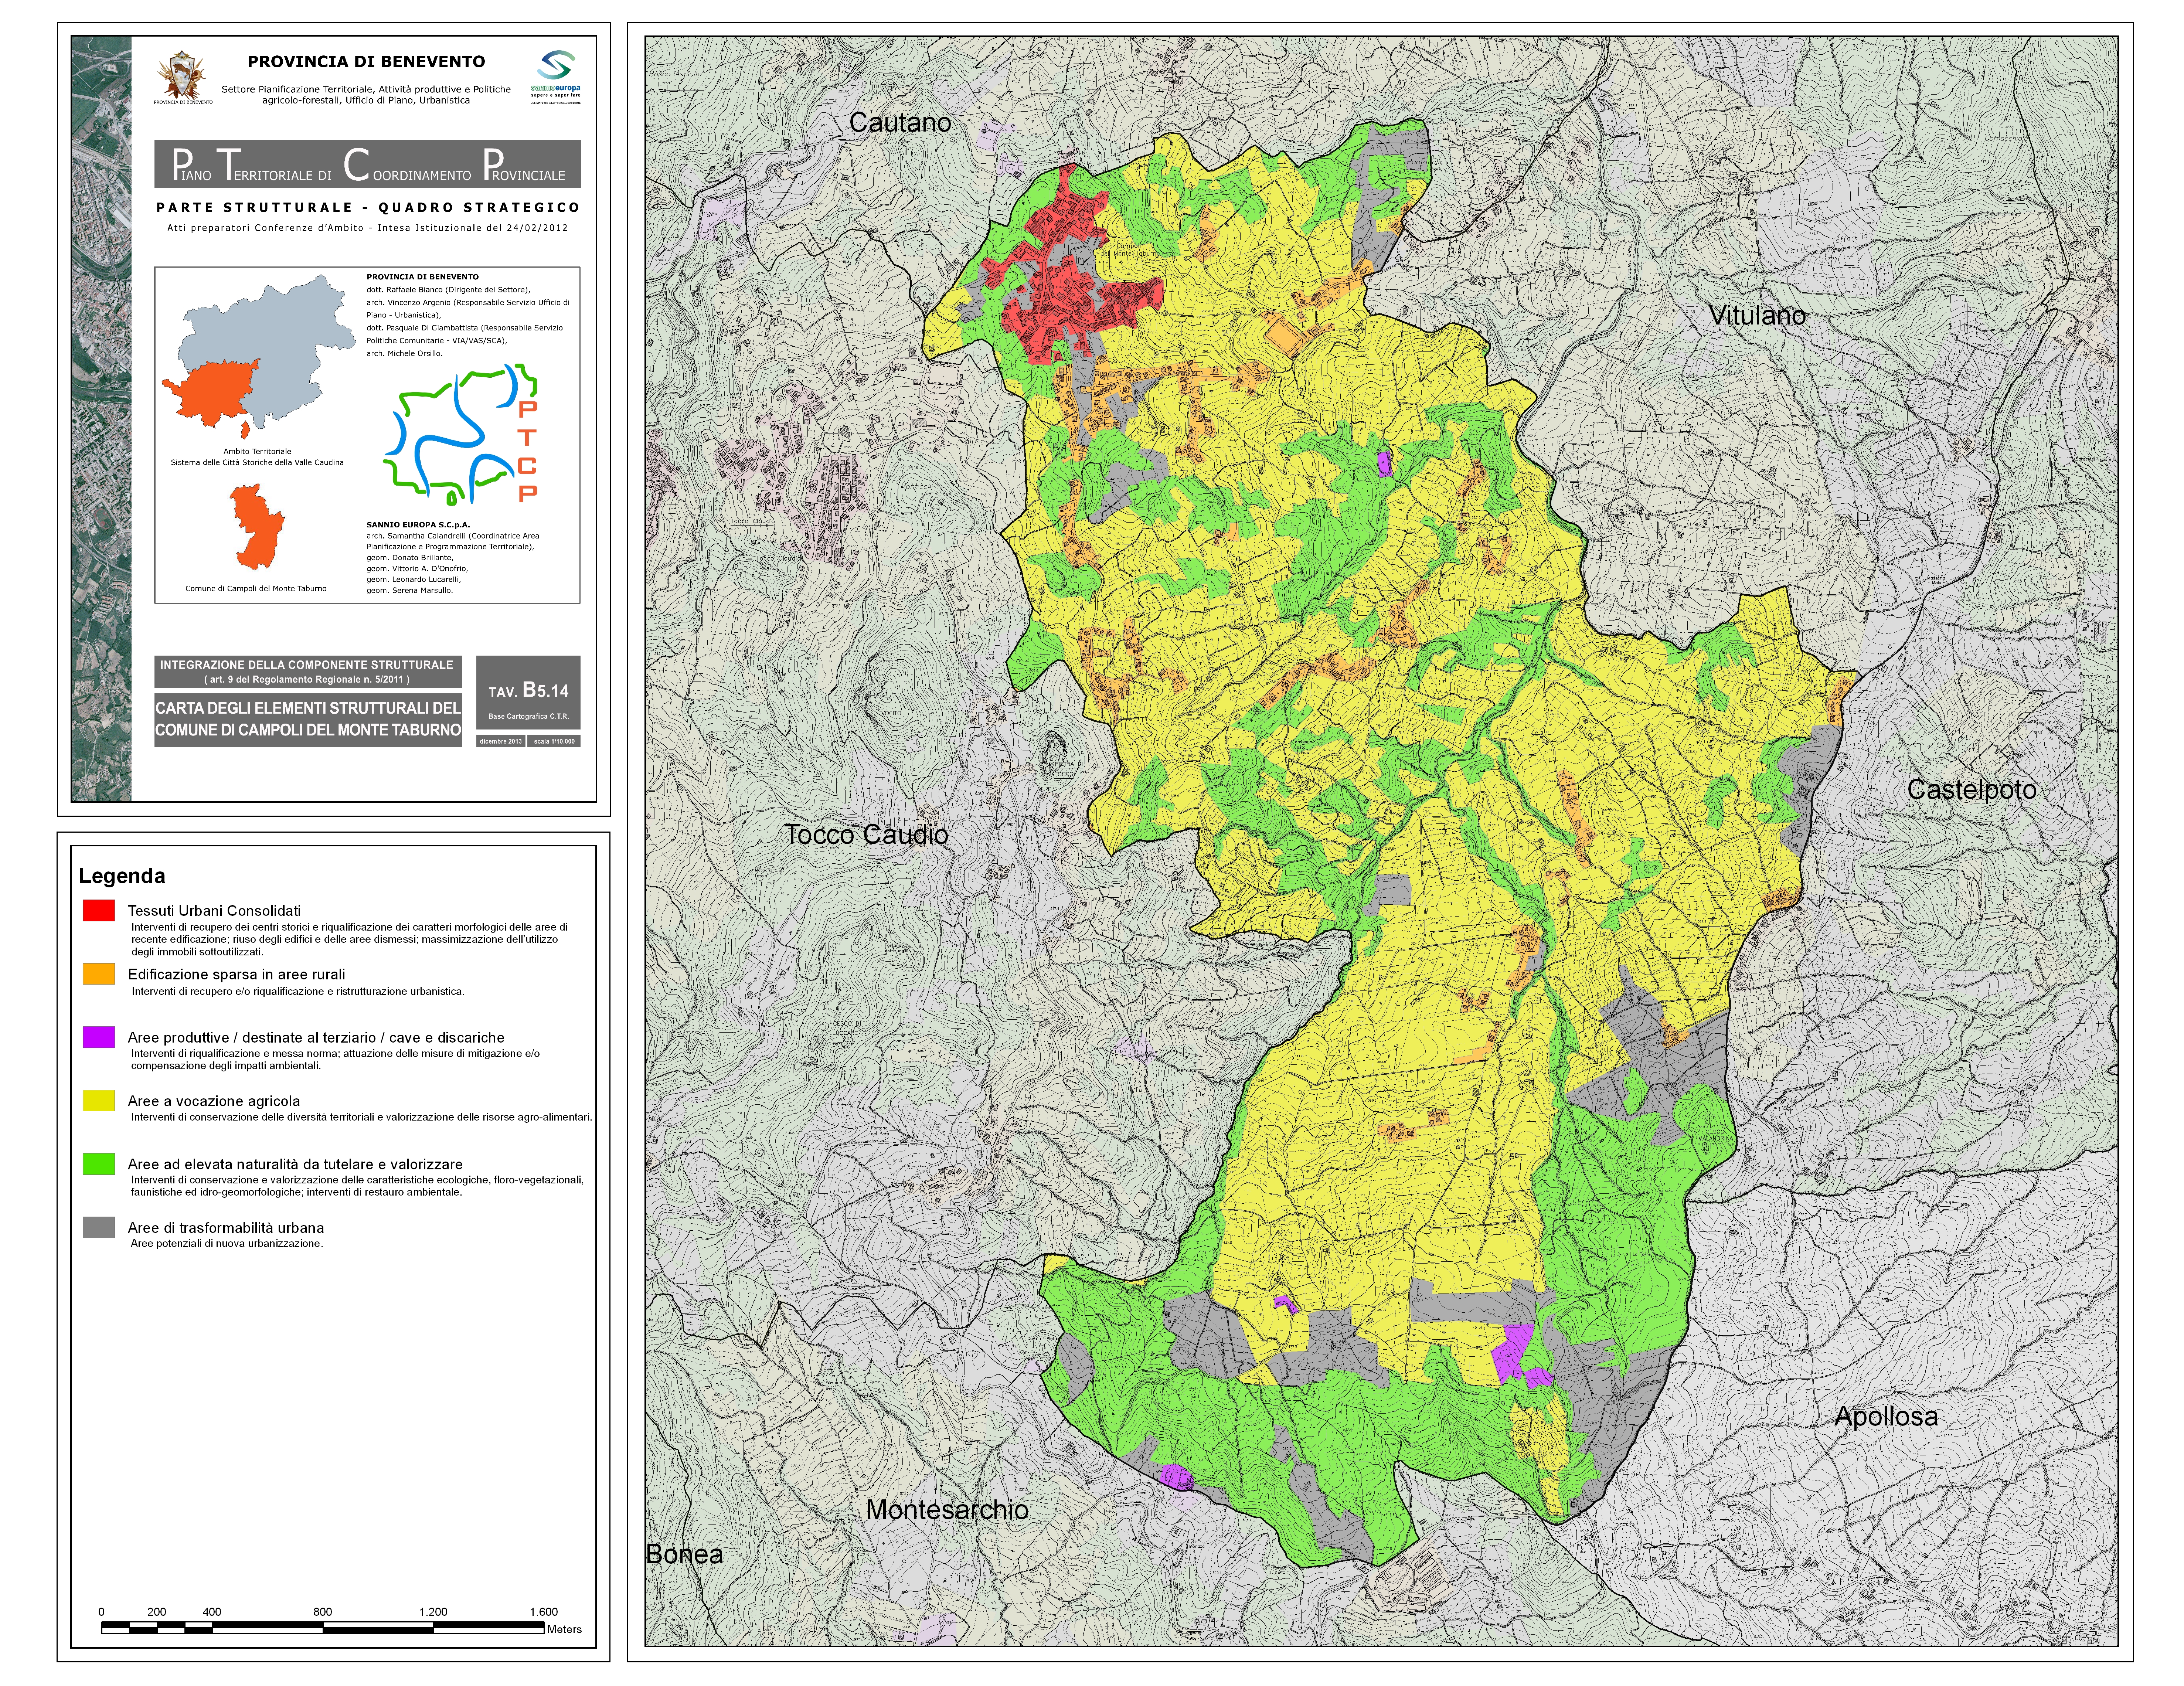Click the 'Legenda' heading
The height and width of the screenshot is (1686, 2184).
pyautogui.click(x=122, y=876)
